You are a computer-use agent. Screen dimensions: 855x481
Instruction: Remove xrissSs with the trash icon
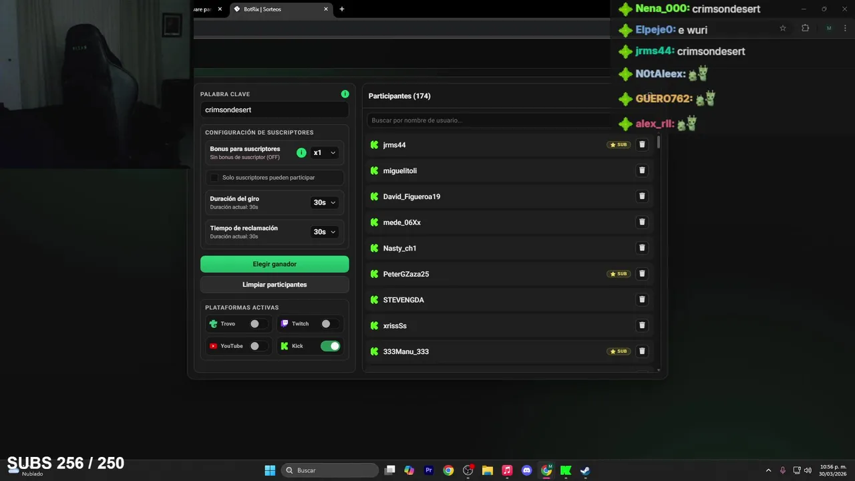point(642,325)
